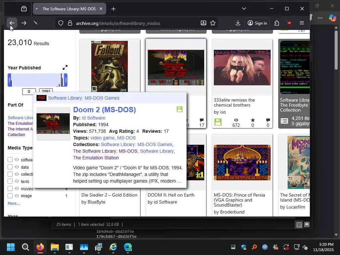The width and height of the screenshot is (340, 255).
Task: Click the Doom 2 popup thumbnail
Action: coord(53,124)
